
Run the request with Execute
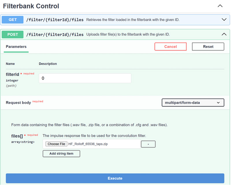point(115,178)
